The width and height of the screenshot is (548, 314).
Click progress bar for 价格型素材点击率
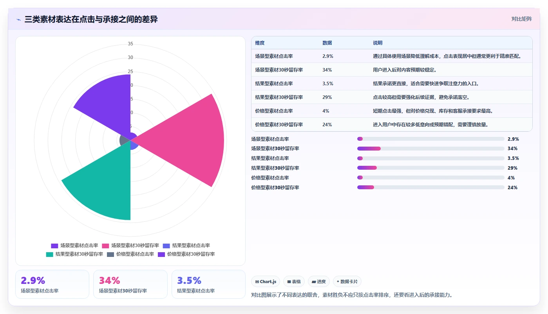[x=431, y=178]
